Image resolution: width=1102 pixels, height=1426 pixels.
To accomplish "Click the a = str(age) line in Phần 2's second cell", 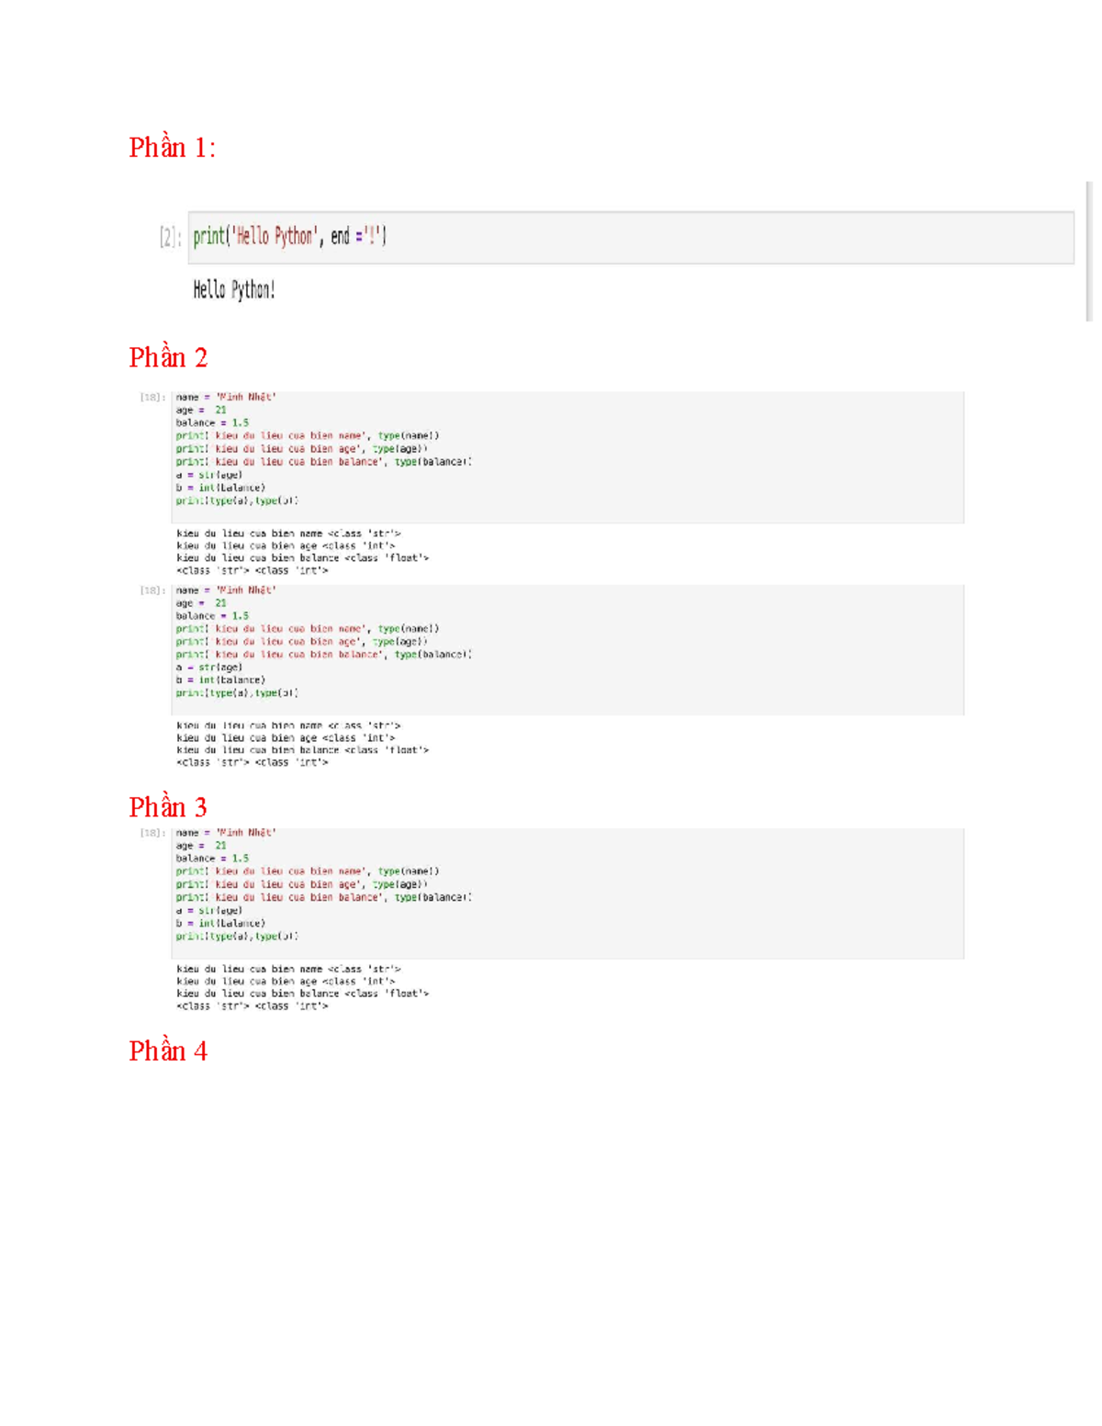I will (209, 668).
